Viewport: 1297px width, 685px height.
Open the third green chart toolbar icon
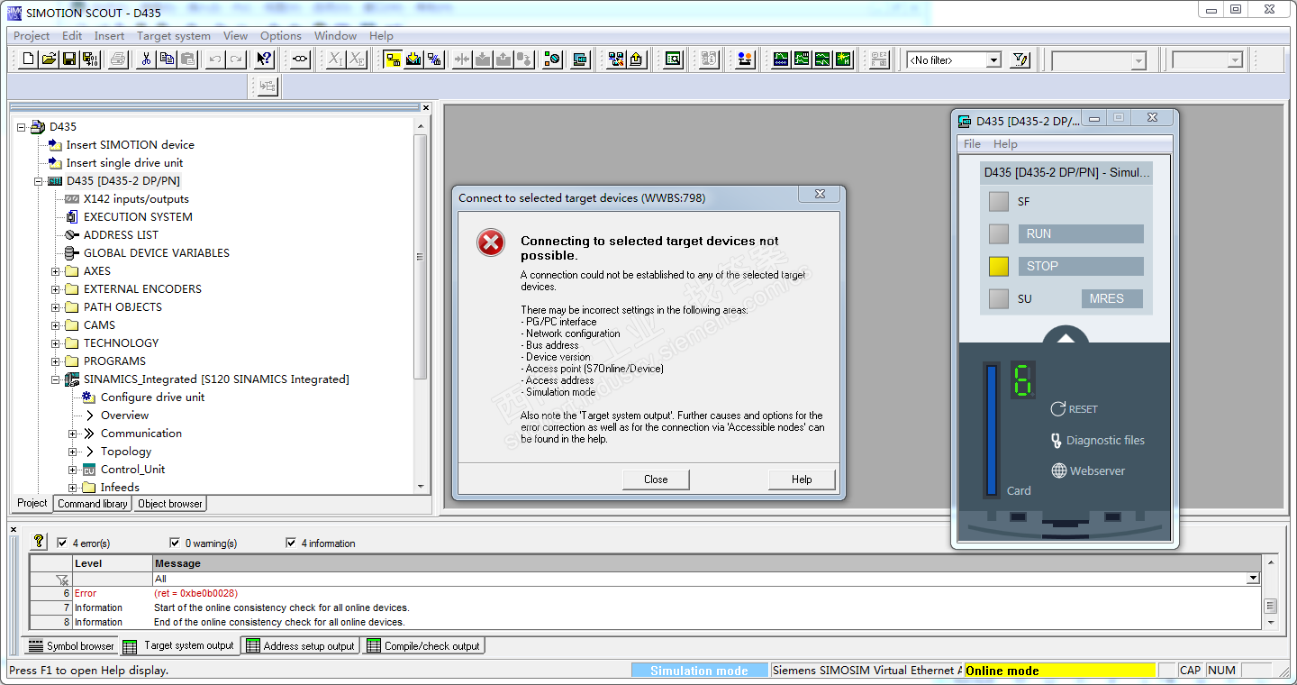(822, 59)
